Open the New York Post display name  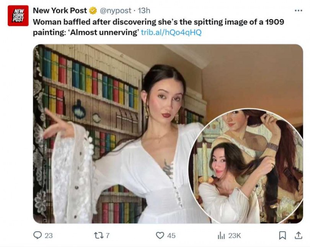[60, 11]
